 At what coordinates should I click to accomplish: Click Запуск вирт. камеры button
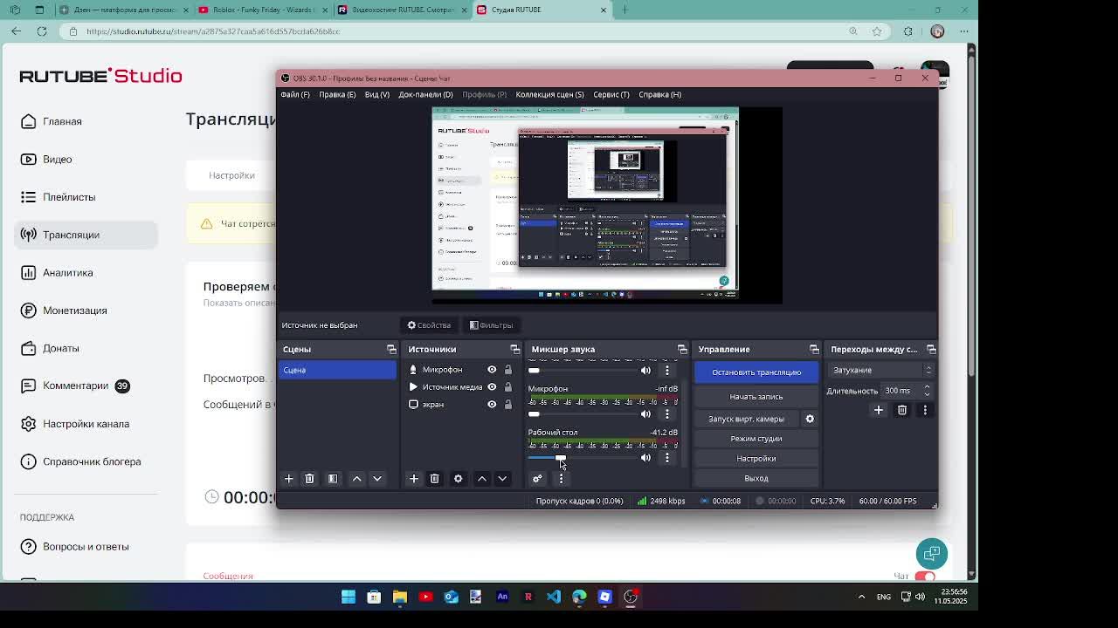pyautogui.click(x=746, y=420)
